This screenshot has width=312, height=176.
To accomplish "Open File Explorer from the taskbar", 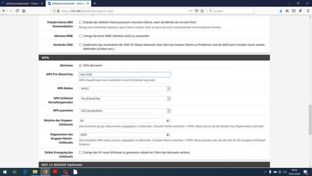I will (x=35, y=172).
